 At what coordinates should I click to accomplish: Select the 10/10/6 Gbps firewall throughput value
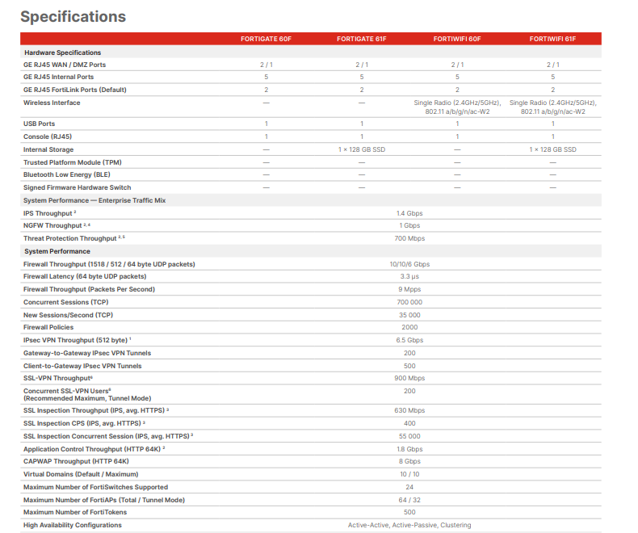(409, 264)
